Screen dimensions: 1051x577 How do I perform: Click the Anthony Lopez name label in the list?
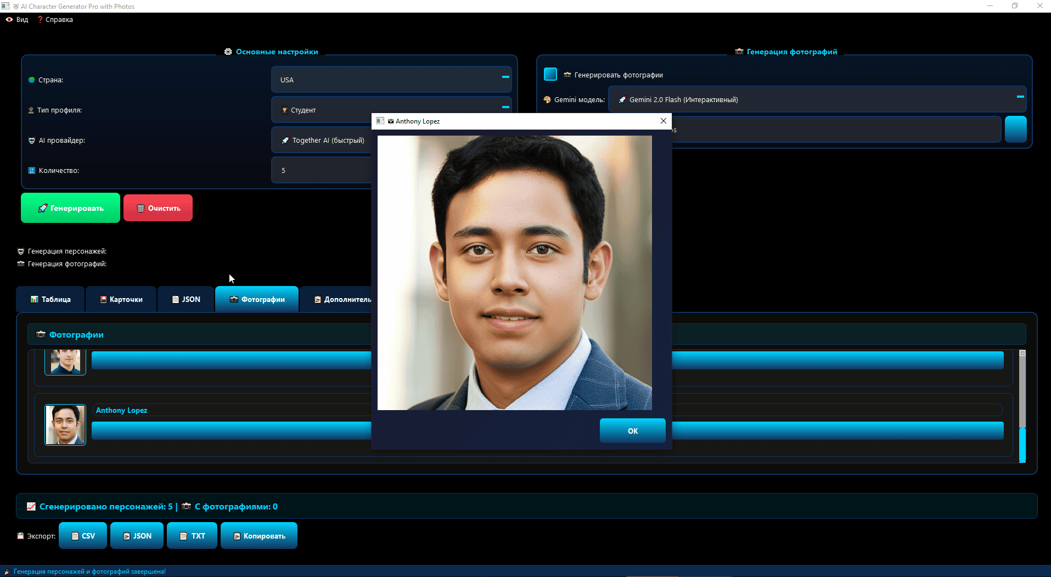[121, 410]
